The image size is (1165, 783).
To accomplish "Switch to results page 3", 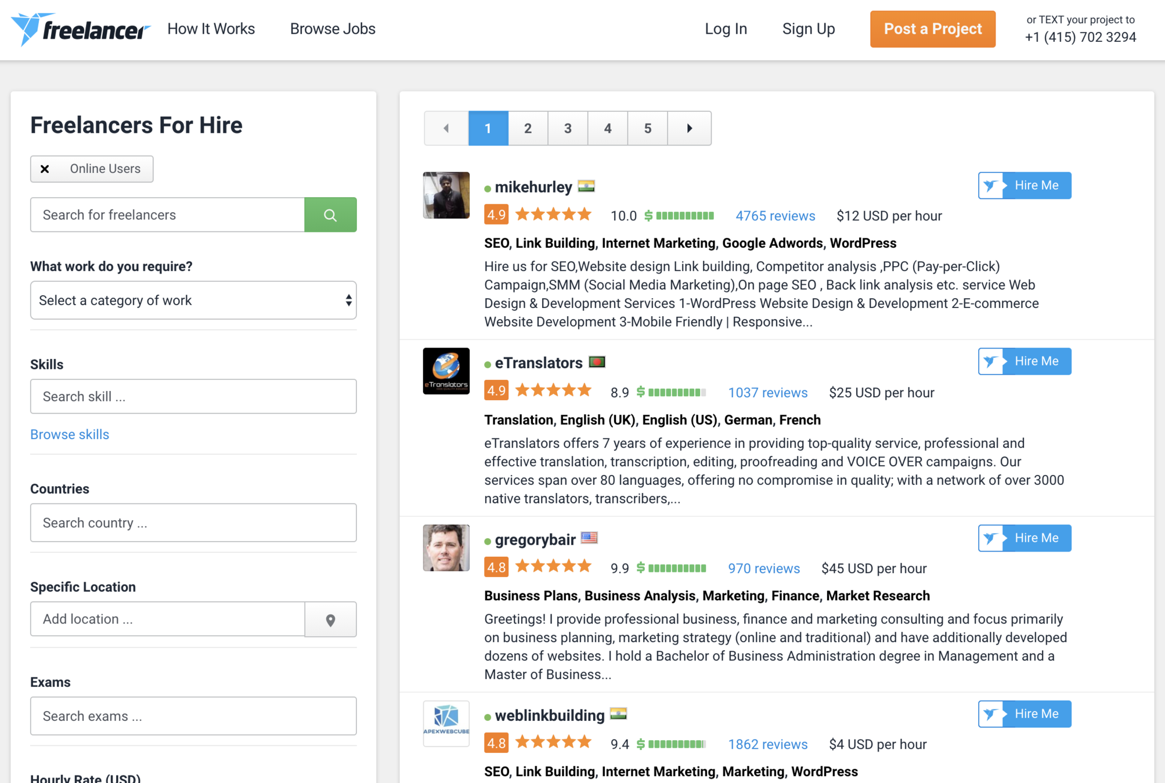I will point(568,128).
